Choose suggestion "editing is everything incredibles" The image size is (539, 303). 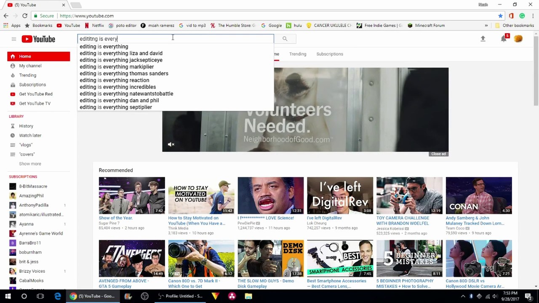(176, 87)
